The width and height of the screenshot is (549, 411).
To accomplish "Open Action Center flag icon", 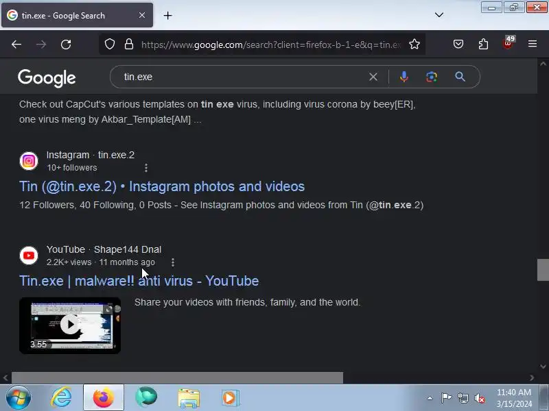I will tap(446, 398).
